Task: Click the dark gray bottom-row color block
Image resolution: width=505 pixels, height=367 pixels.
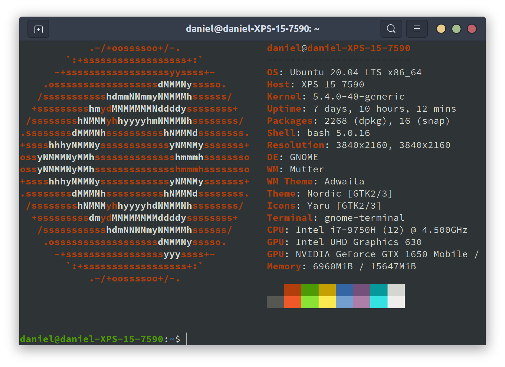Action: point(275,302)
